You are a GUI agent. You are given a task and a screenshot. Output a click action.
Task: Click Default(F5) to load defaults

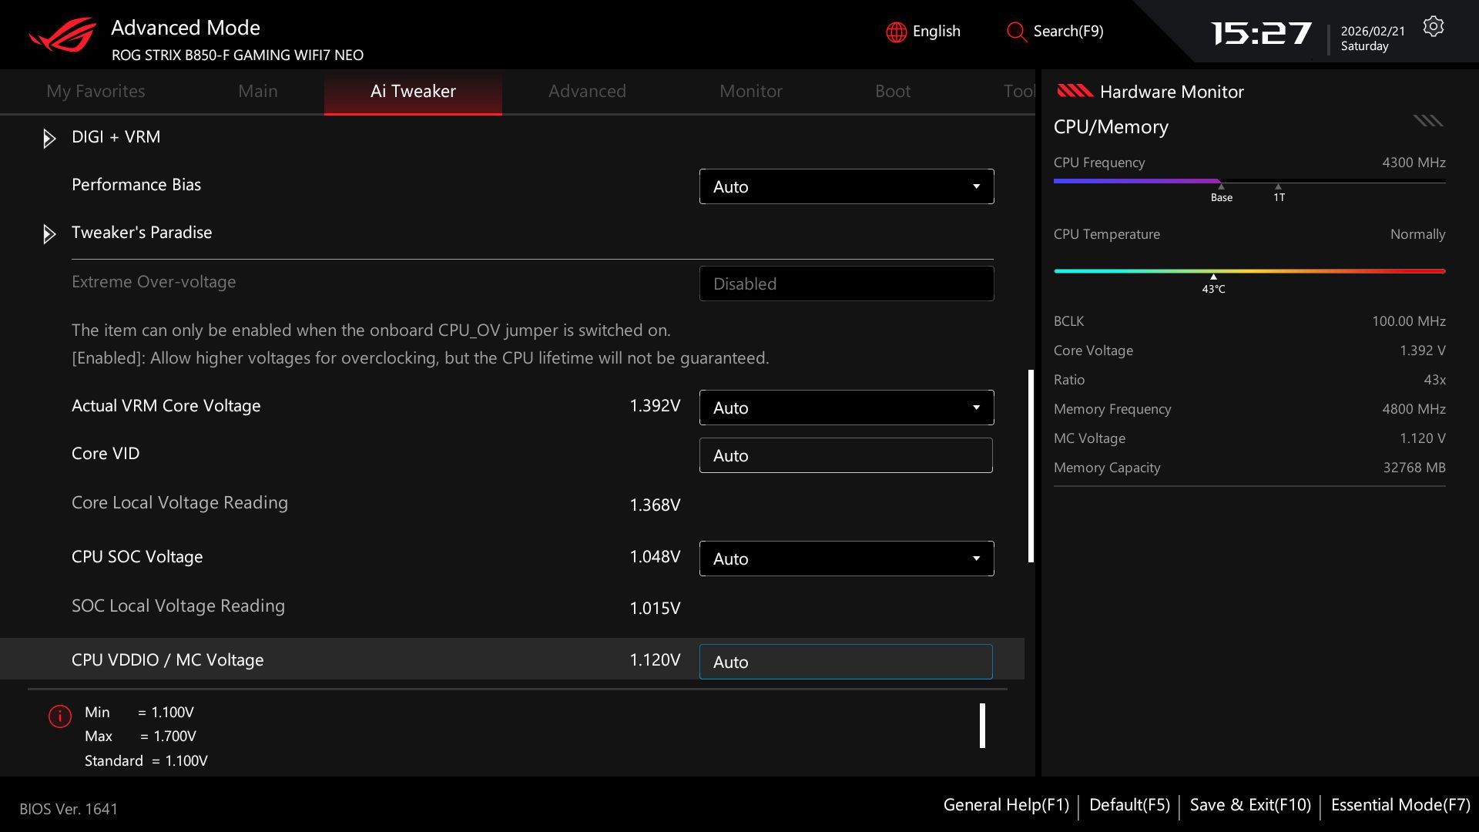[1129, 805]
